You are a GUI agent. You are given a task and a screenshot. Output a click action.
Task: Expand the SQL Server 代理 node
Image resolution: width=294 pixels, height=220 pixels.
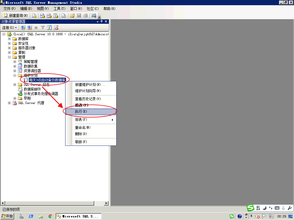[9, 103]
